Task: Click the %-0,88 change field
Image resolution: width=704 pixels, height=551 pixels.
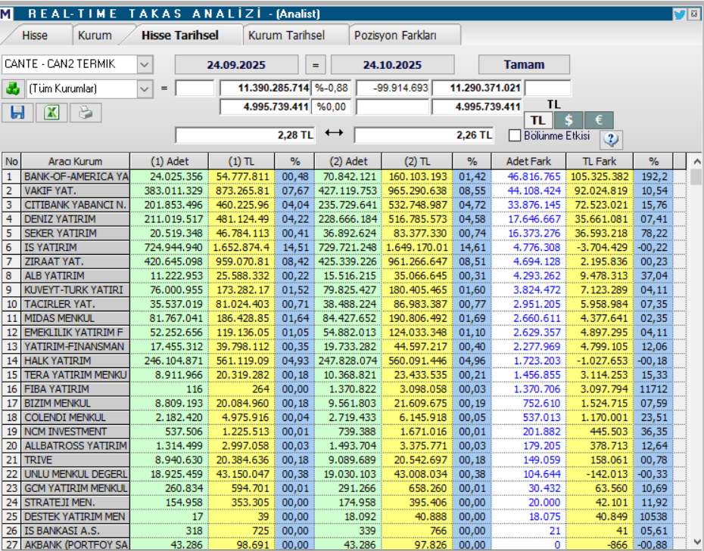Action: (332, 88)
